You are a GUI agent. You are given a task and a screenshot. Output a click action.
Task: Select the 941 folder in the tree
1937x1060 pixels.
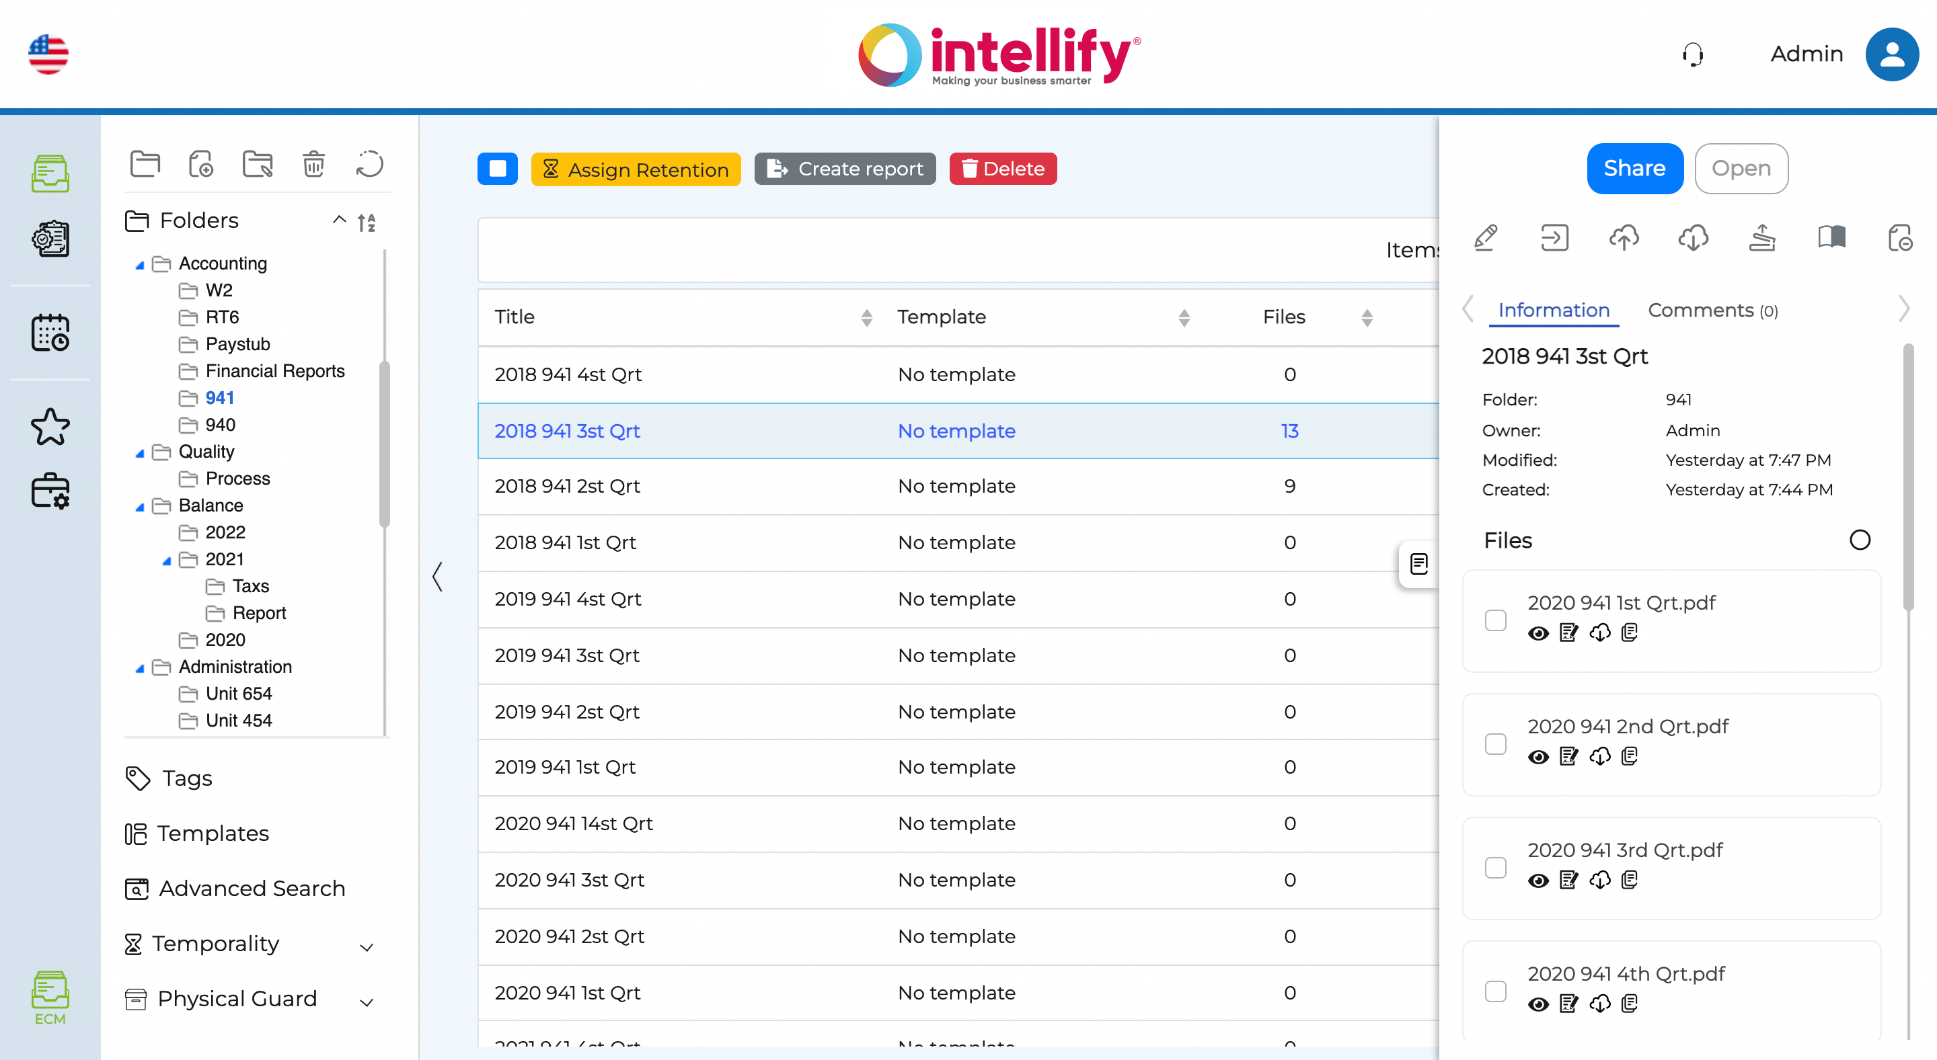pyautogui.click(x=219, y=397)
